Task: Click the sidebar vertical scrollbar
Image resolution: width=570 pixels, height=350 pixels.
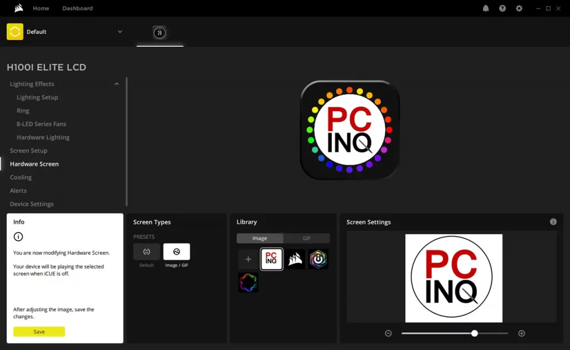Action: (126, 142)
